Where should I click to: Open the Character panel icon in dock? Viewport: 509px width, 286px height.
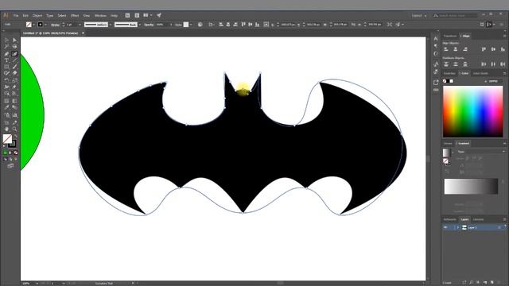coord(436,39)
